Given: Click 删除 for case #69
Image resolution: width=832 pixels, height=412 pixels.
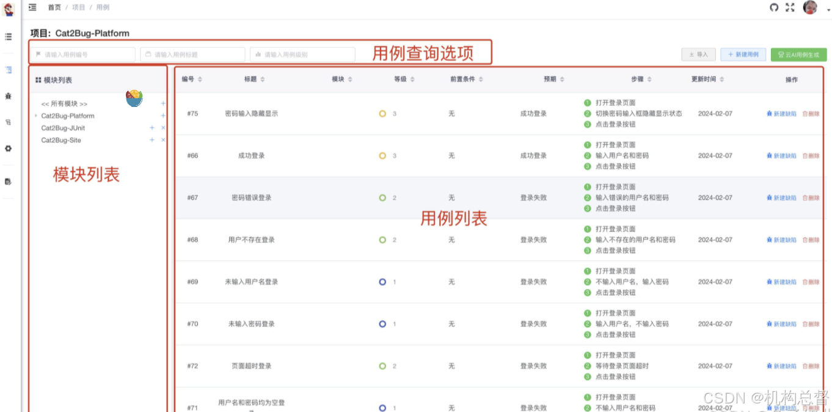Looking at the screenshot, I should pos(811,282).
